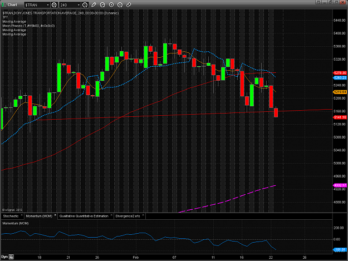Viewport: 348px width, 261px height.
Task: Minimize the chart window
Action: pos(325,2)
